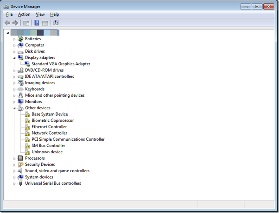This screenshot has height=213, width=279.
Task: Collapse the Other devices category
Action: pyautogui.click(x=14, y=108)
